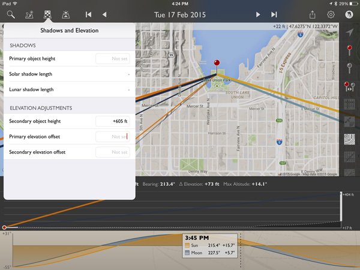Advance to the next day
This screenshot has height=270, width=360.
pyautogui.click(x=258, y=14)
